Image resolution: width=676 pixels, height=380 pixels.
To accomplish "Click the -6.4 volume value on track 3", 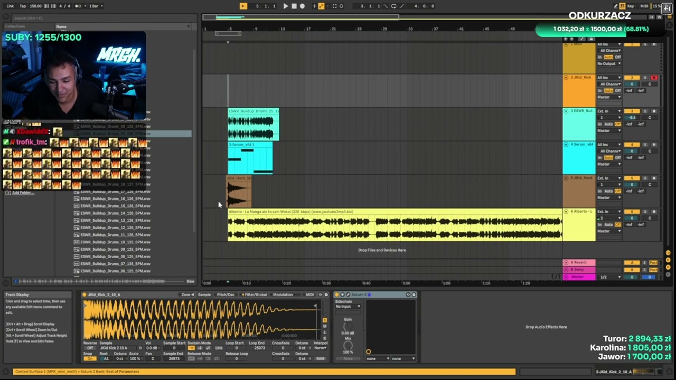I will tap(632, 118).
